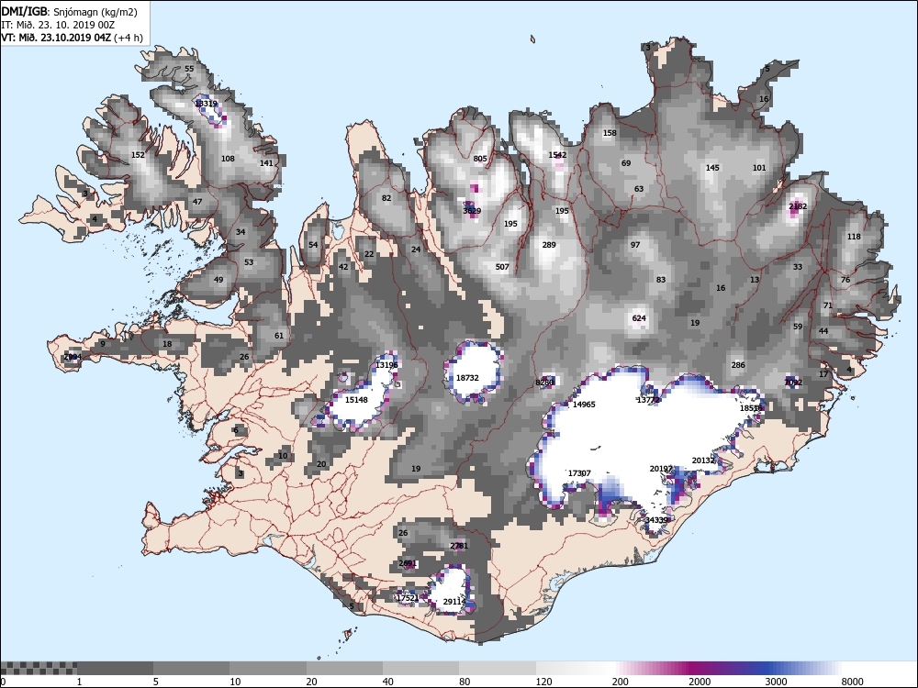
Task: Click the glacier value 34339
Action: coord(656,520)
